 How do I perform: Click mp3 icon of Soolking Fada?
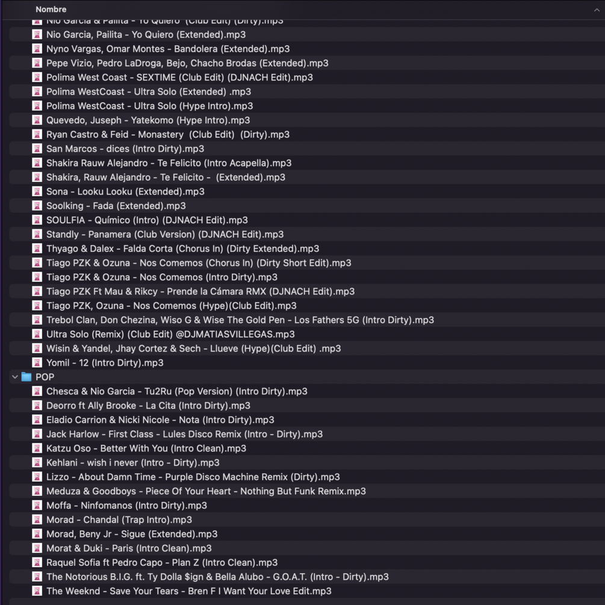point(37,206)
